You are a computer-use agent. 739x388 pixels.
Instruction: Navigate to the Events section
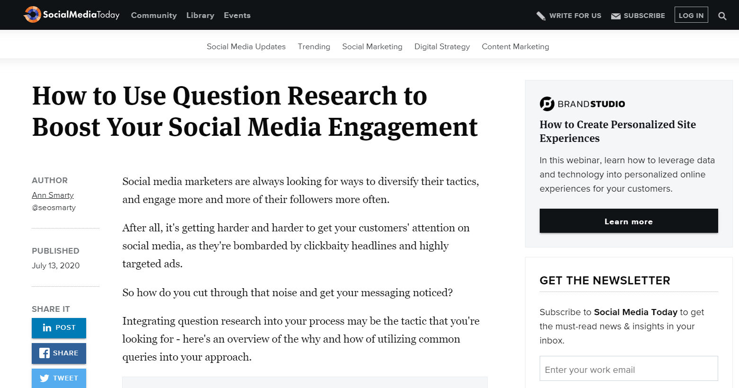click(237, 15)
